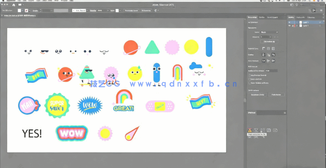This screenshot has height=168, width=326.
Task: Expand the top layer in the Layers panel
Action: coord(297,22)
